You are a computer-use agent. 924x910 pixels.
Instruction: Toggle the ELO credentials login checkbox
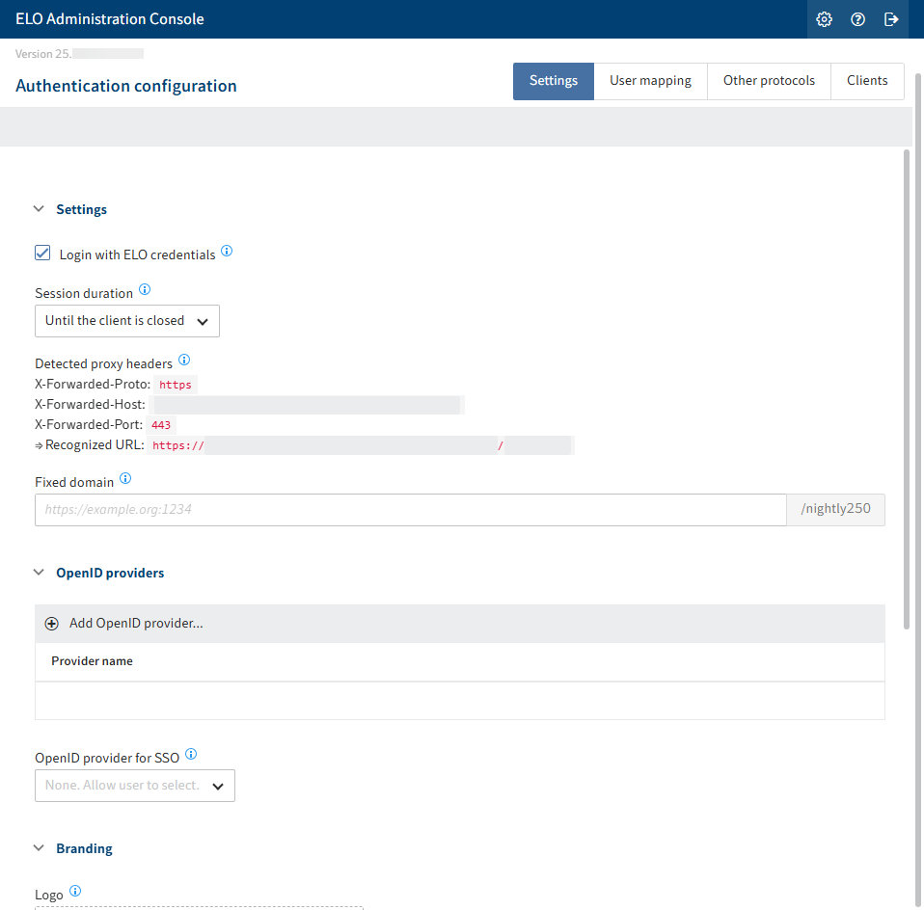click(x=42, y=252)
